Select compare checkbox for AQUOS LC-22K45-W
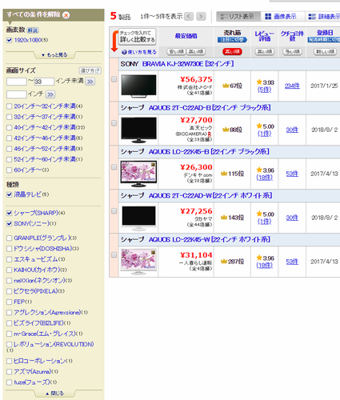Image resolution: width=340 pixels, height=400 pixels. [x=114, y=255]
